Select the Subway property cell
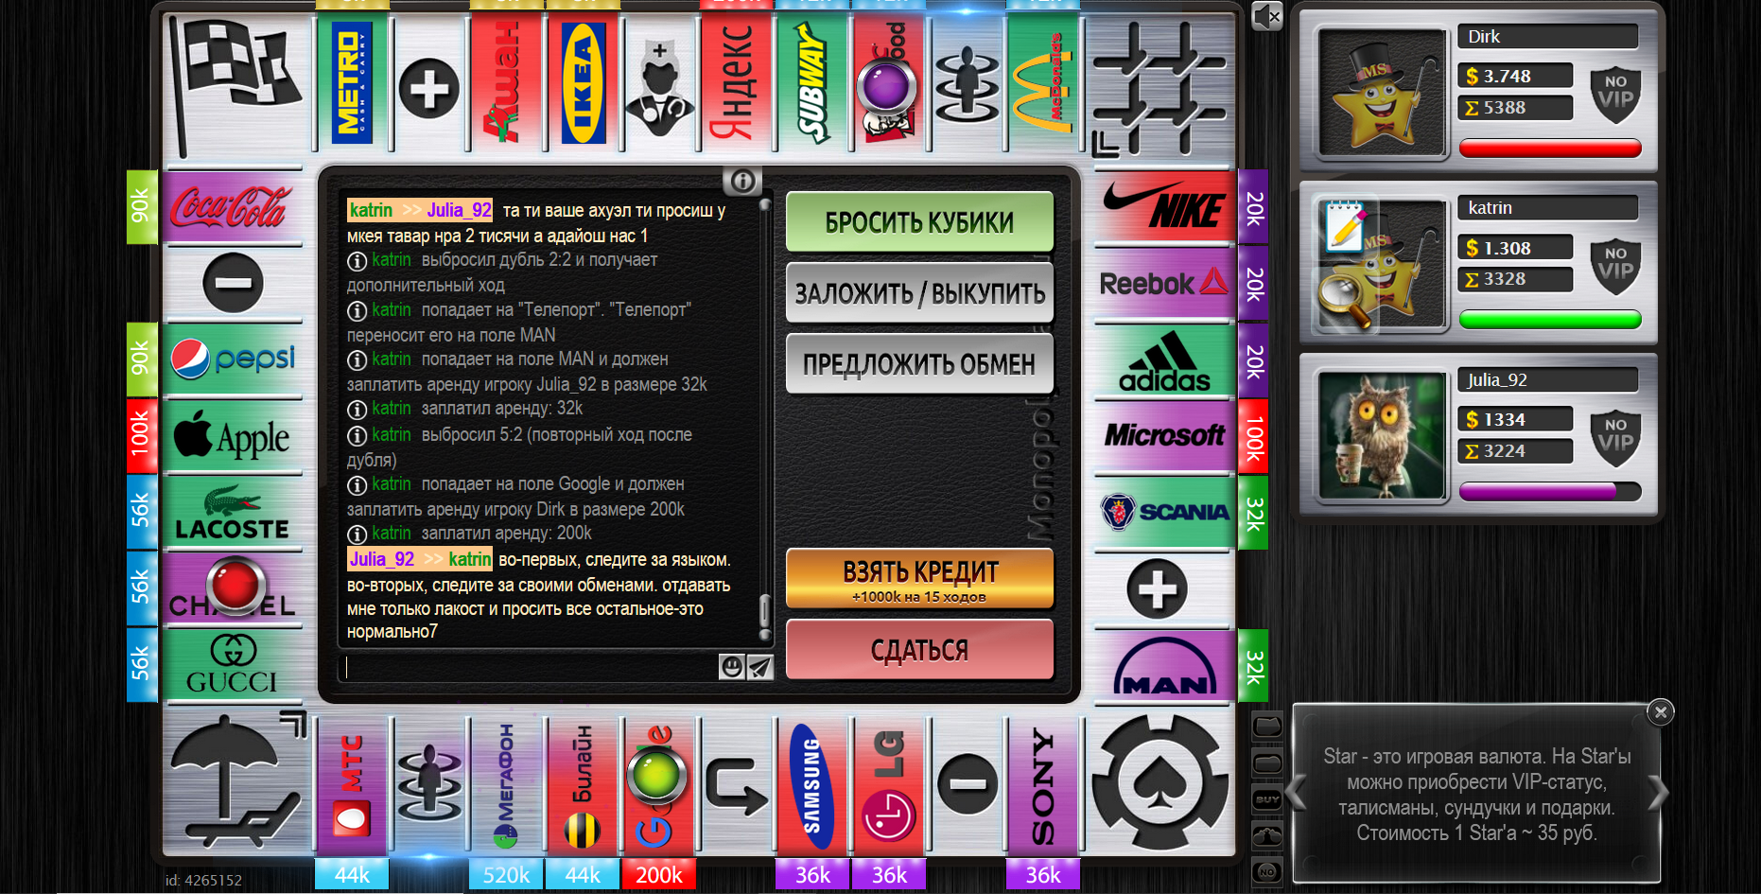The height and width of the screenshot is (894, 1761). [x=813, y=82]
